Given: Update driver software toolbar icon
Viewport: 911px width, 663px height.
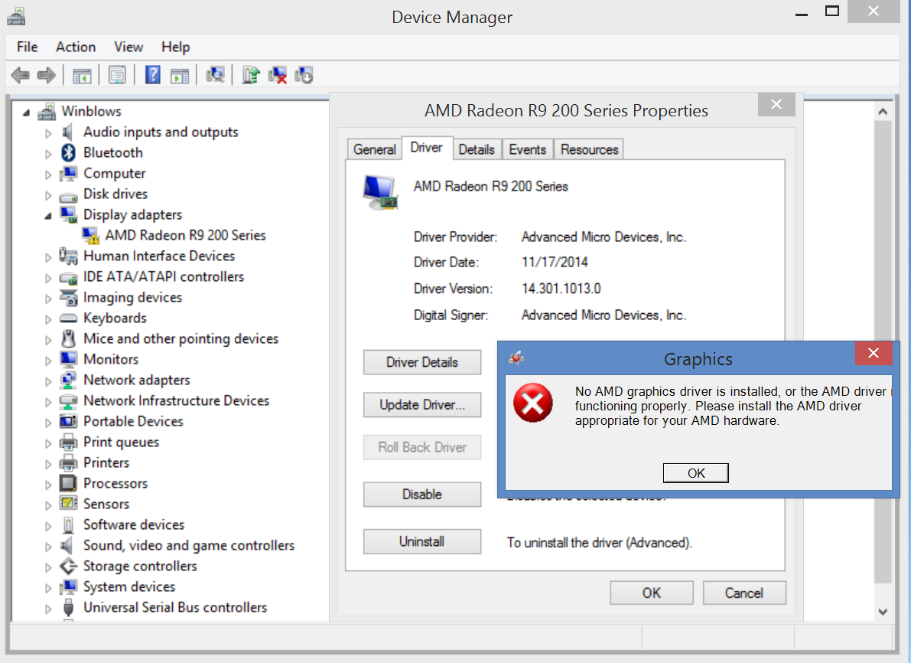Looking at the screenshot, I should (x=251, y=75).
